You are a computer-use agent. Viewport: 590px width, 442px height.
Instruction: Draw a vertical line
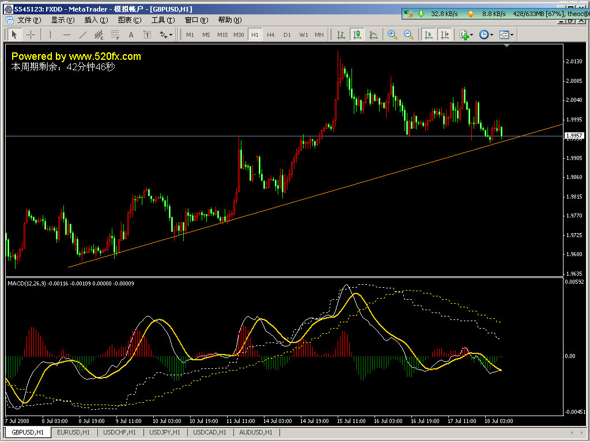tap(50, 35)
